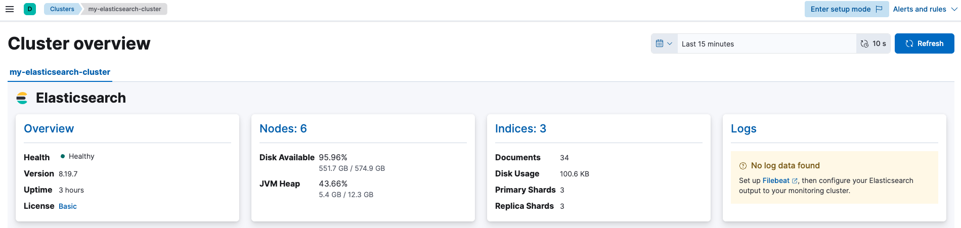
Task: Click JVM Heap 43.66% value
Action: (x=333, y=184)
